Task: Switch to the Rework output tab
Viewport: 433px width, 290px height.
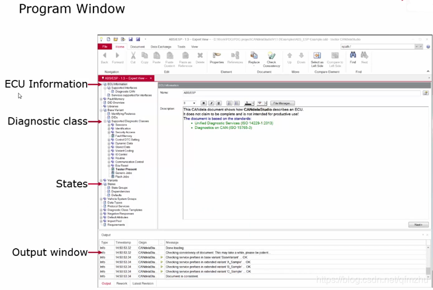Action: point(122,283)
